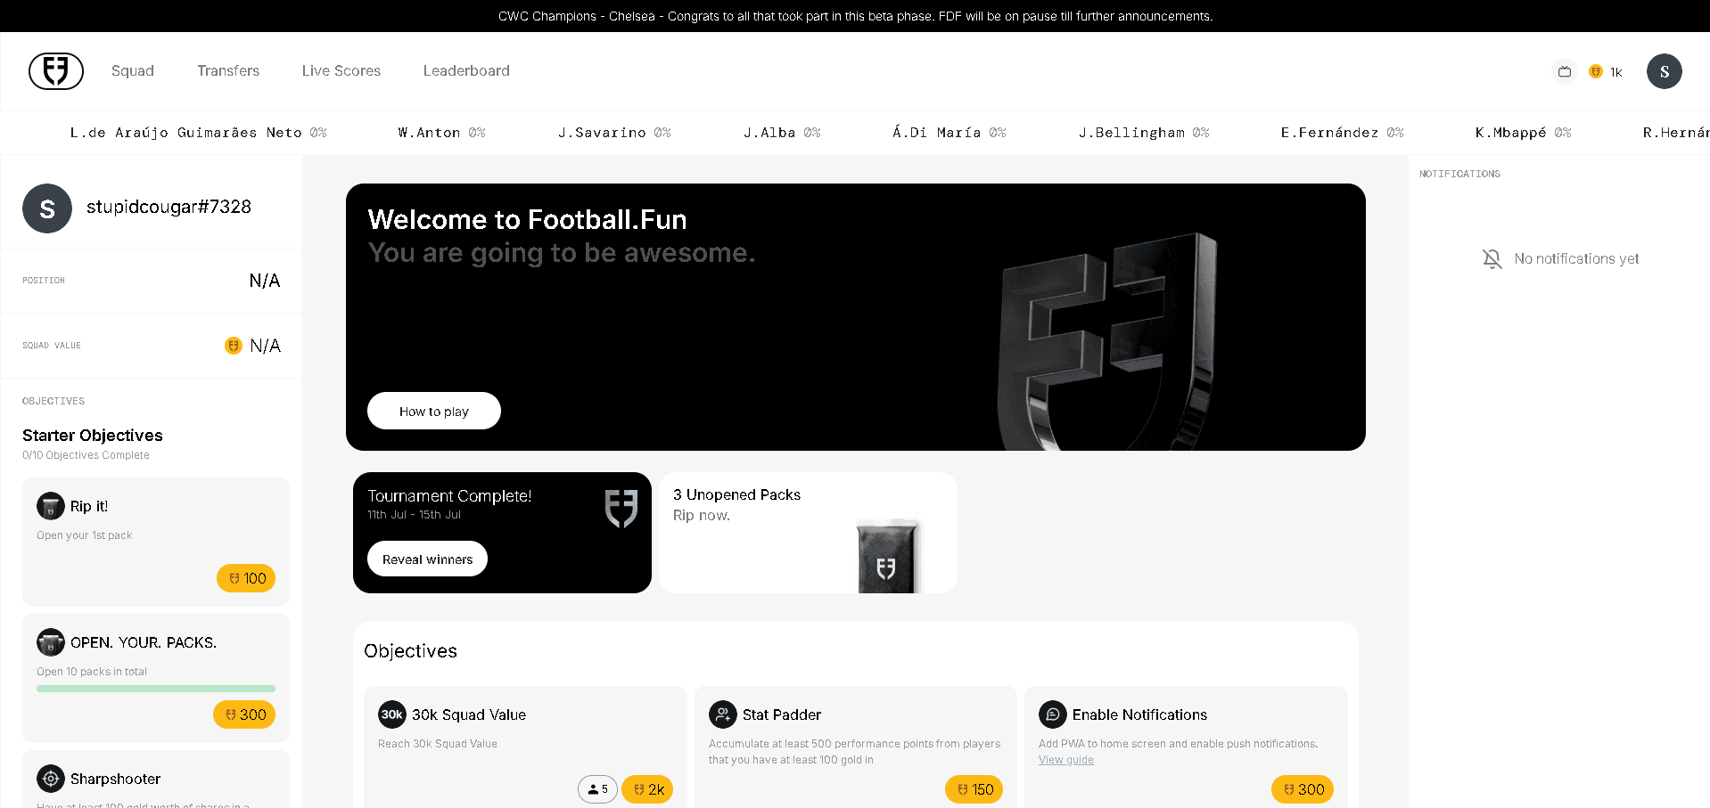Click the Rip it! objective pack icon
This screenshot has width=1710, height=808.
[x=50, y=506]
